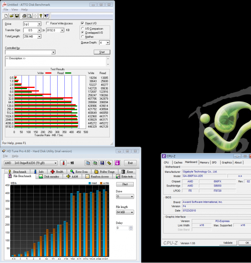This screenshot has width=251, height=263.
Task: Save screenshot floppy icon in HD Tune
Action: [102, 163]
